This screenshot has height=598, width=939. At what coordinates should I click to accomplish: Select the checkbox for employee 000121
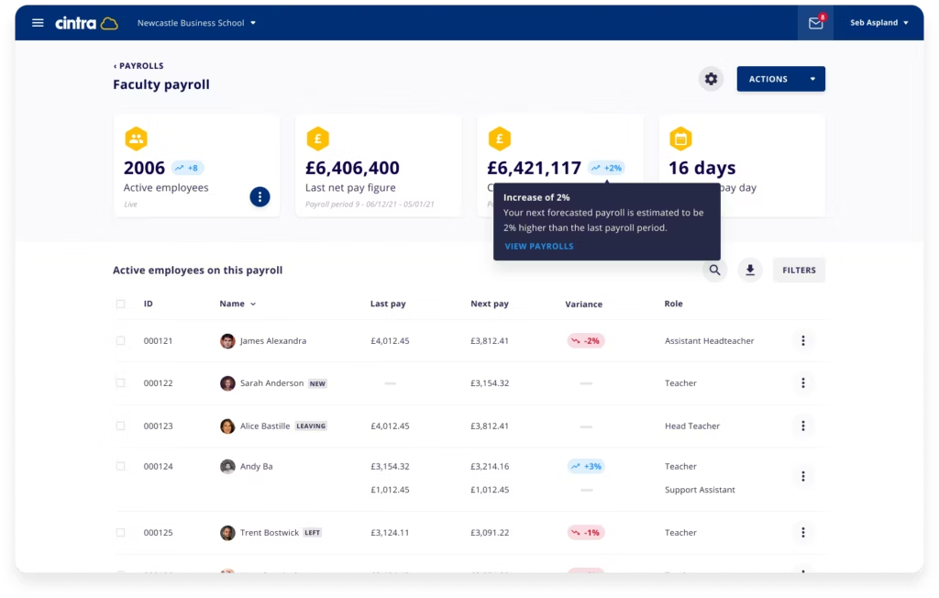tap(120, 341)
